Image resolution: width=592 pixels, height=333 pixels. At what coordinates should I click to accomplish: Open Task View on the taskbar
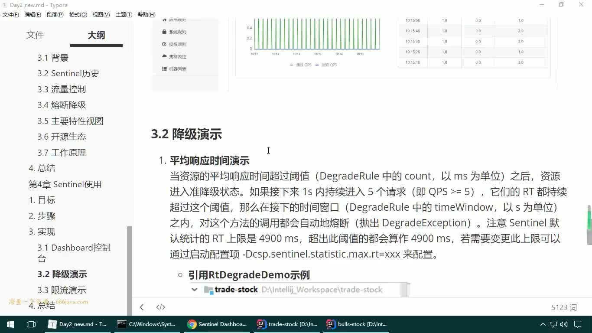tap(31, 324)
